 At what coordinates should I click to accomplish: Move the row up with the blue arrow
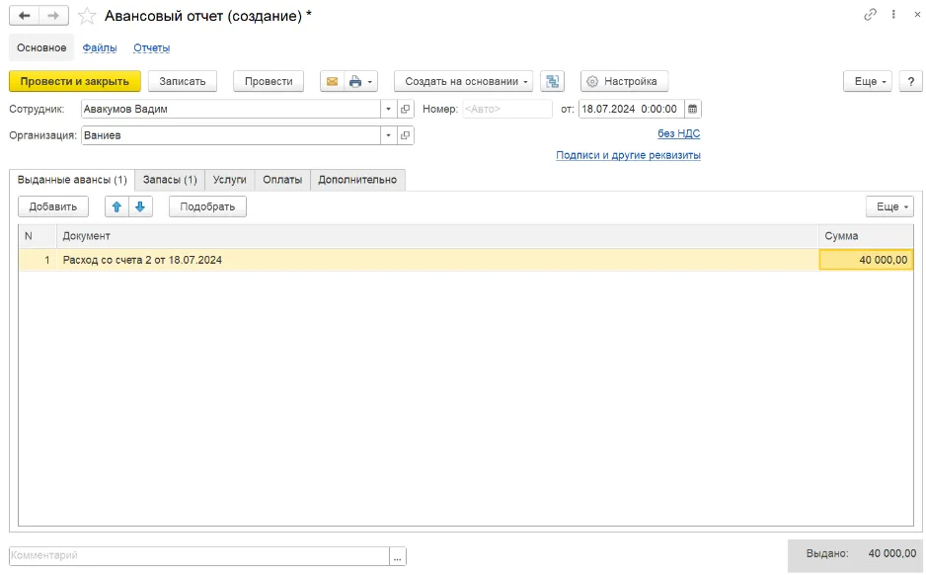[x=116, y=206]
